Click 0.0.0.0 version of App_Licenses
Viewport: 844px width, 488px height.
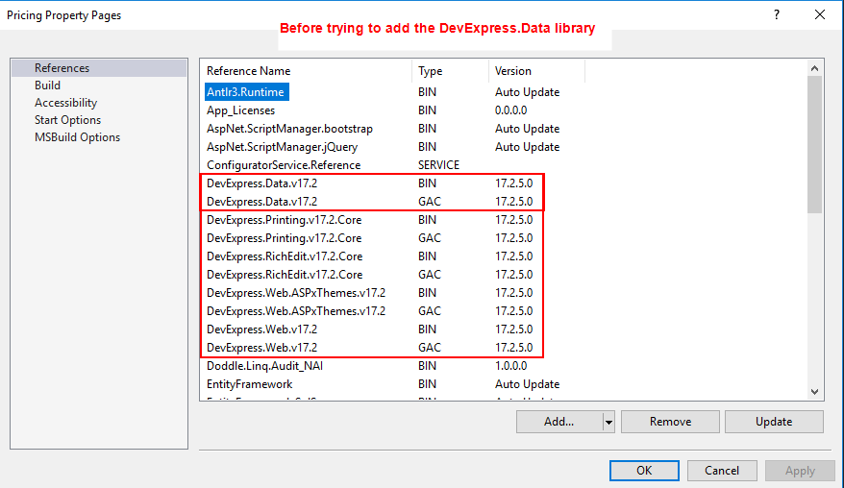click(x=510, y=110)
